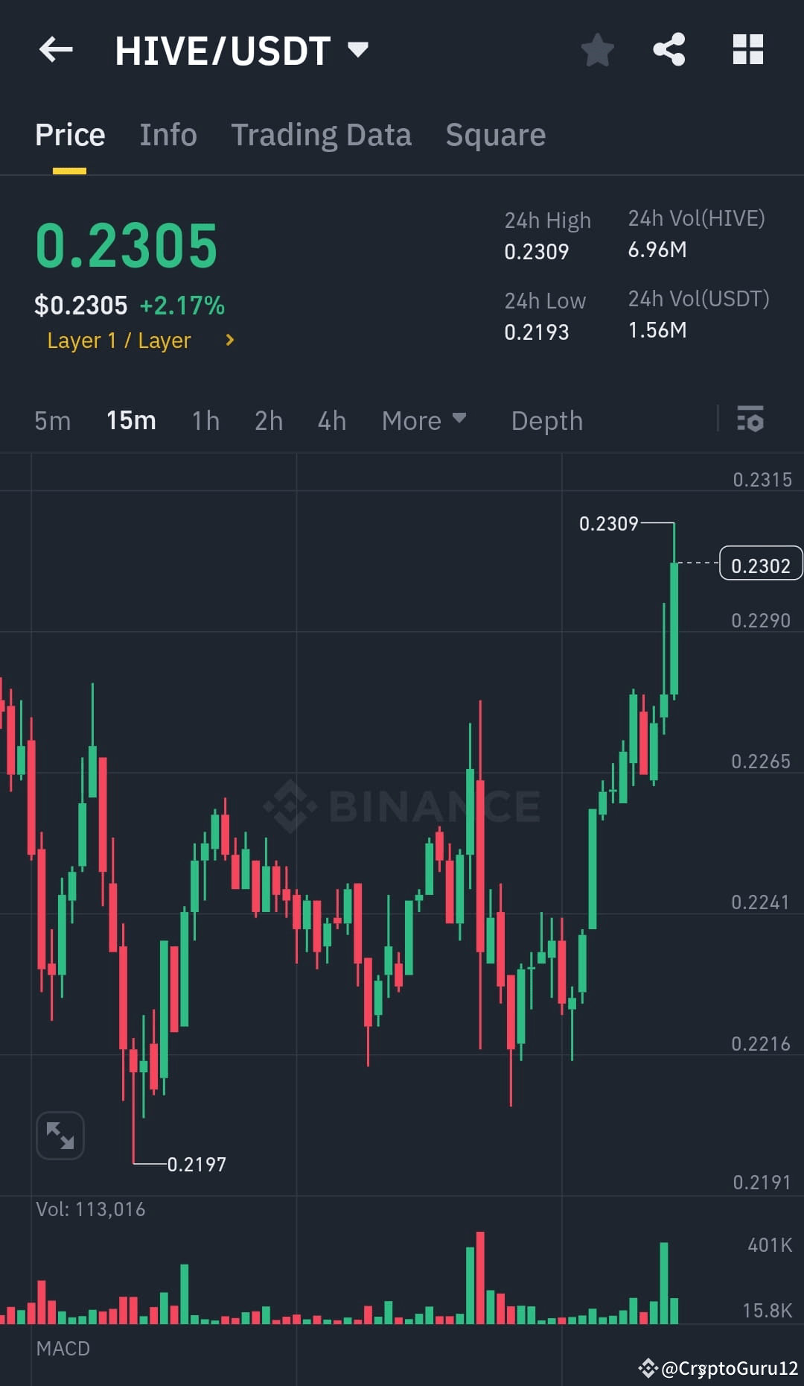804x1386 pixels.
Task: Switch chart to 5m timeframe
Action: pos(52,420)
